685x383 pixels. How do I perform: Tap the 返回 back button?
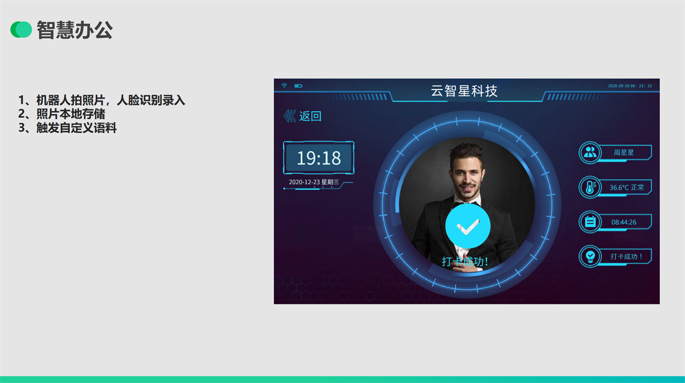click(311, 116)
